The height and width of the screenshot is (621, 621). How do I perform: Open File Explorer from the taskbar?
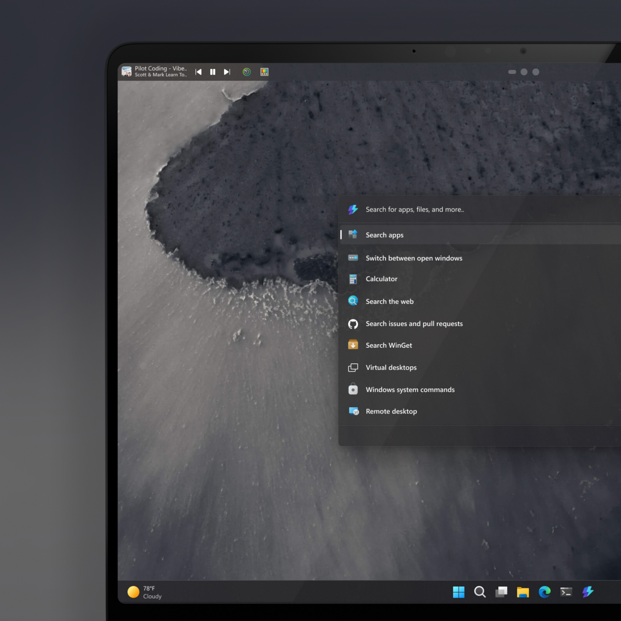[x=523, y=592]
